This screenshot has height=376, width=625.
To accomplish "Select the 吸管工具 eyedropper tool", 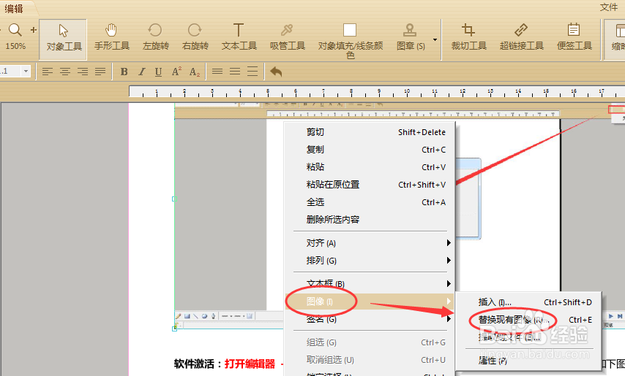I will (287, 37).
